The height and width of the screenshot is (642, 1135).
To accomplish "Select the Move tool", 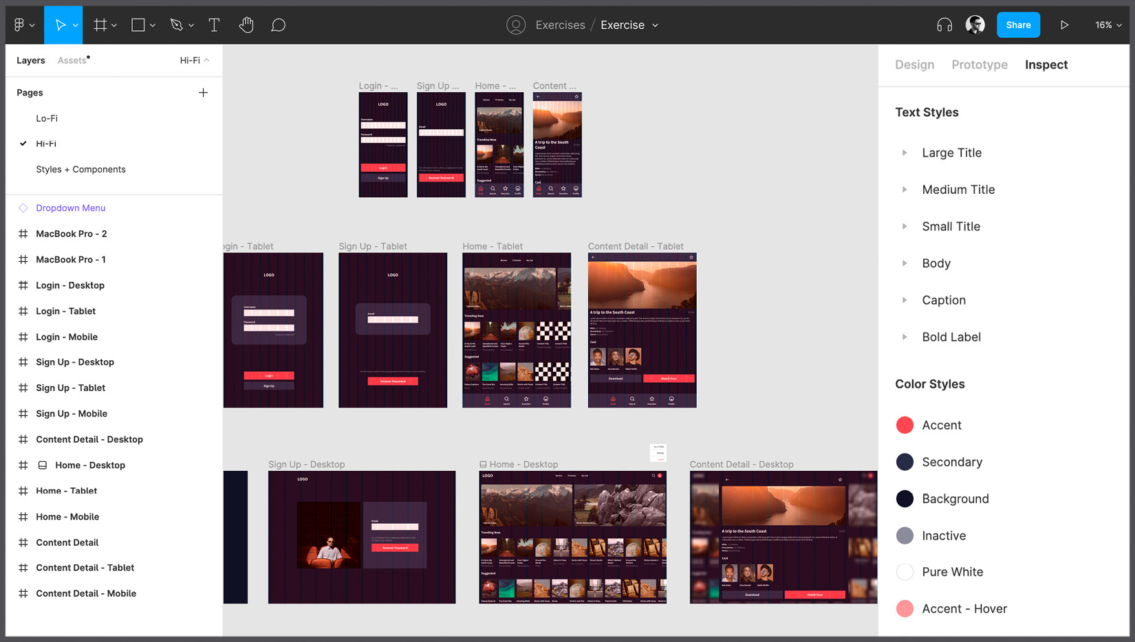I will coord(60,25).
